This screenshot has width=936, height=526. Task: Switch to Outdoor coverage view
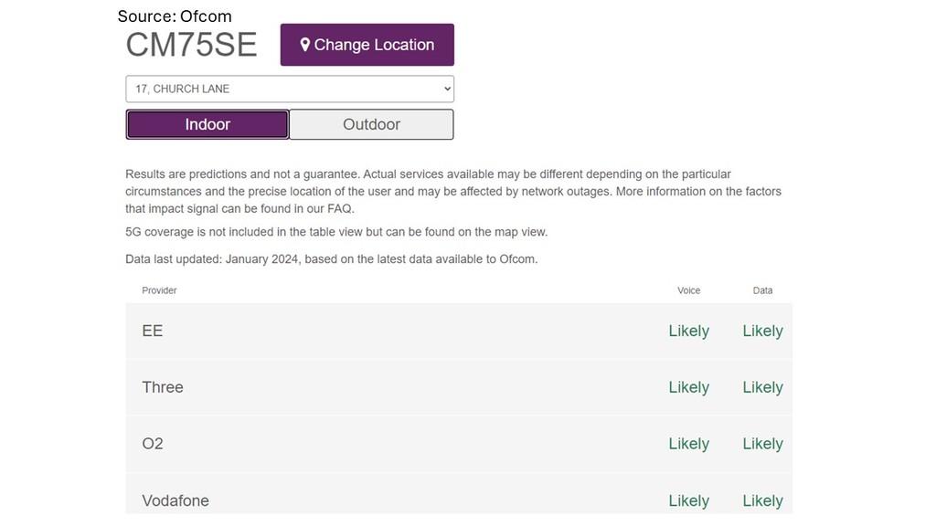click(371, 124)
